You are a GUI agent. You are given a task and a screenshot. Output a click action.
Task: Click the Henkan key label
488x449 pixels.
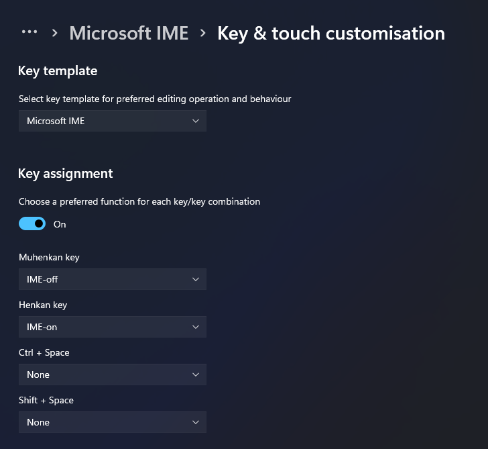[x=43, y=305]
